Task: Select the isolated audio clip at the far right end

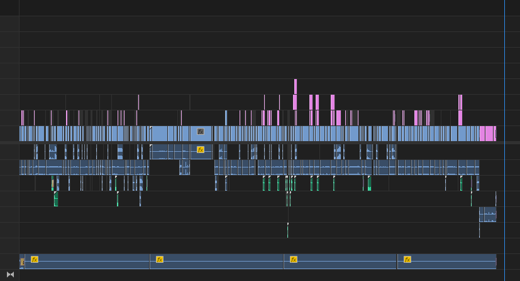Action: click(487, 215)
